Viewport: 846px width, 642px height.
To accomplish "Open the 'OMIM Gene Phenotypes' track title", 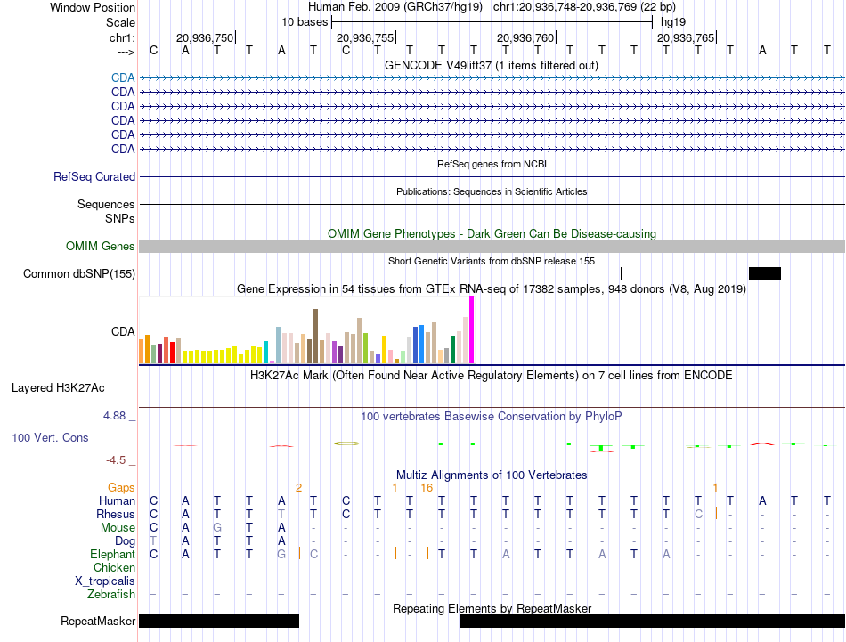I will [x=492, y=233].
